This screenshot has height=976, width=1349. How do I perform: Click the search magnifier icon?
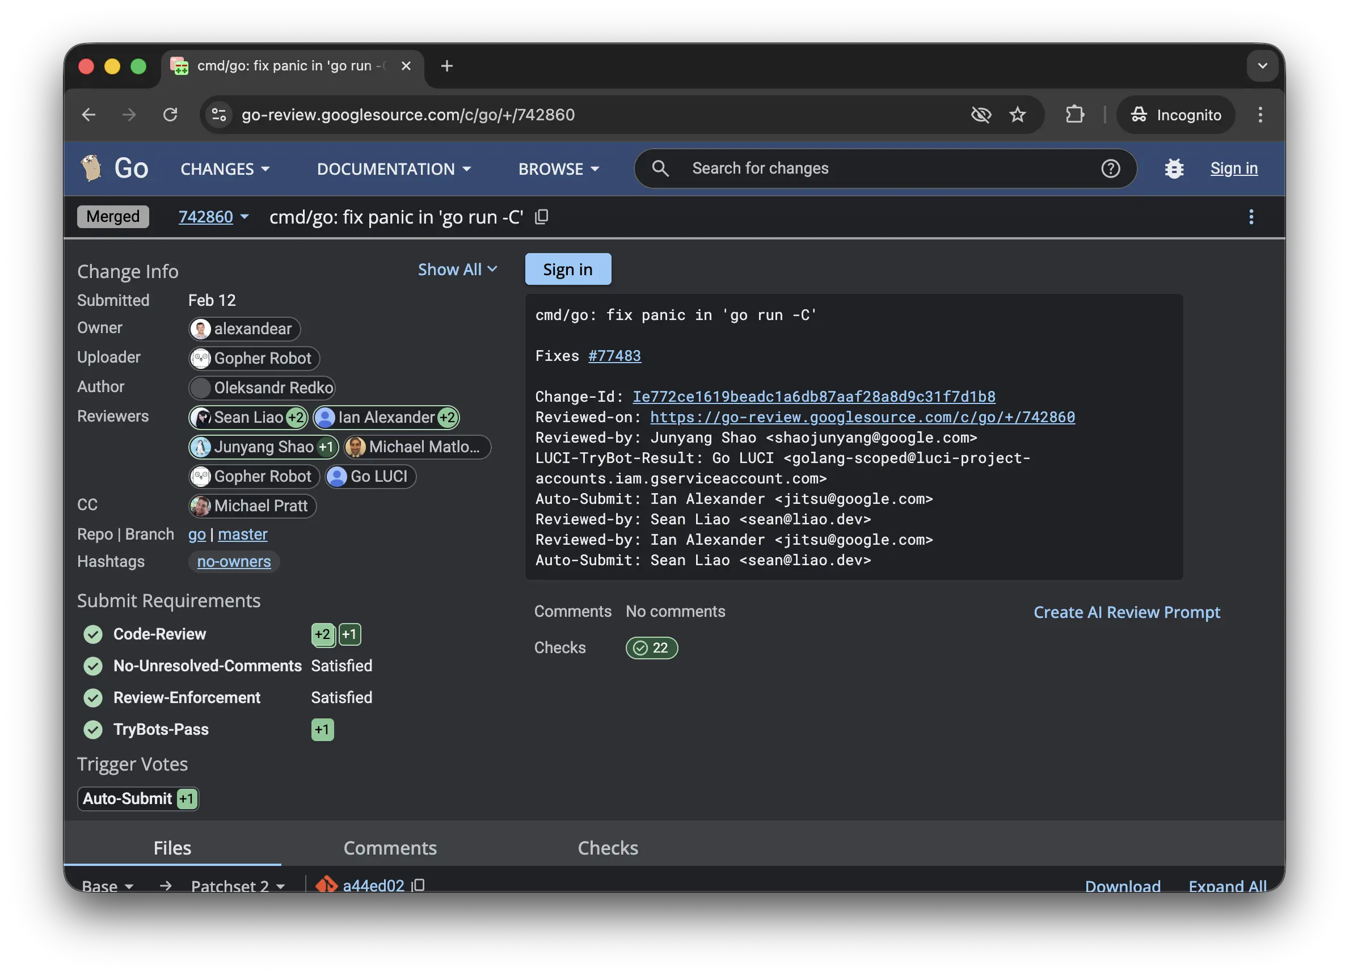(x=660, y=168)
